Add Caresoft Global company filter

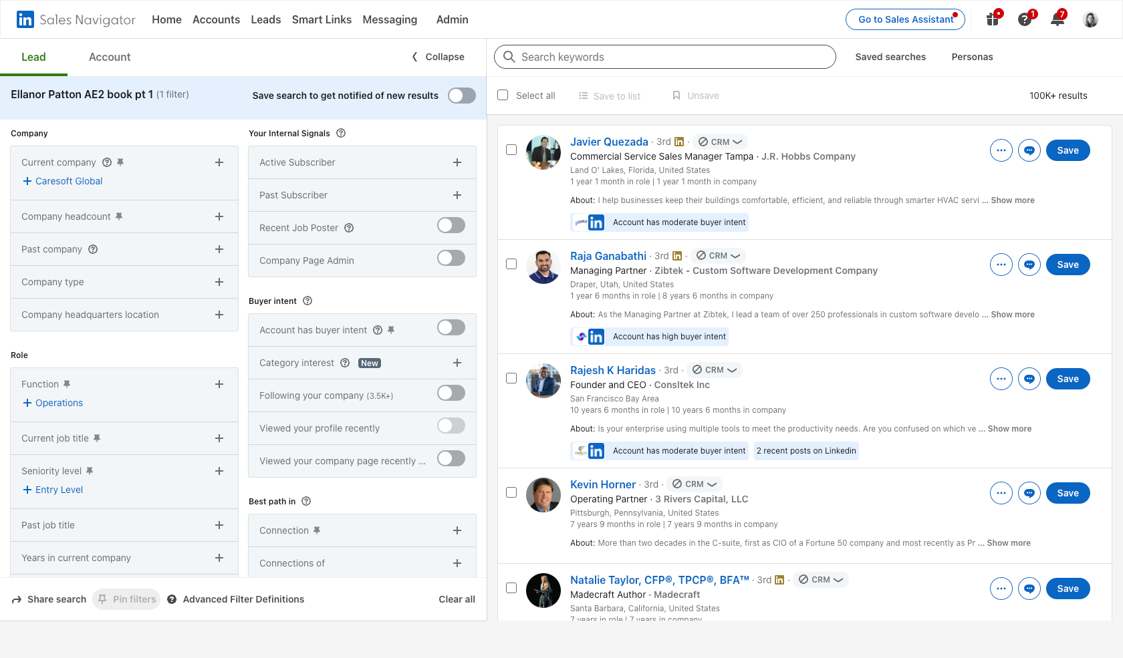tap(62, 181)
